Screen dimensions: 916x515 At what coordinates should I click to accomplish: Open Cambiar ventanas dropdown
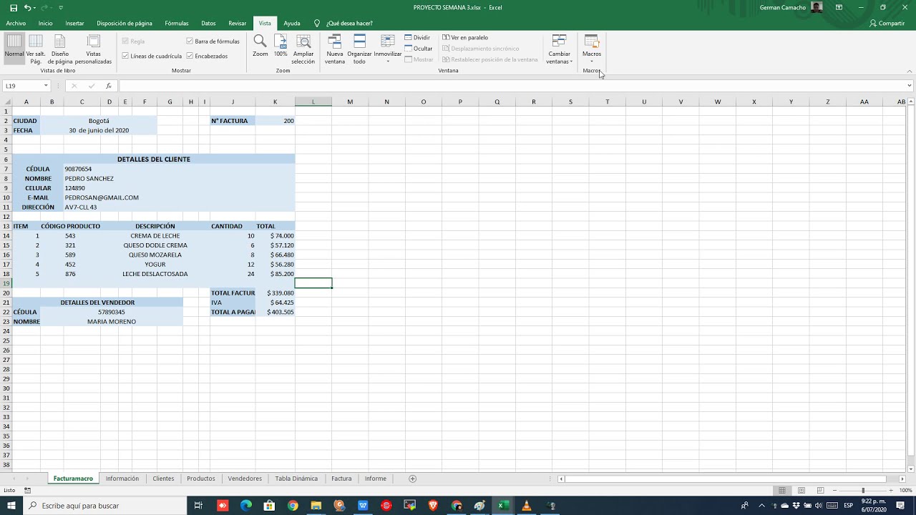pyautogui.click(x=560, y=49)
